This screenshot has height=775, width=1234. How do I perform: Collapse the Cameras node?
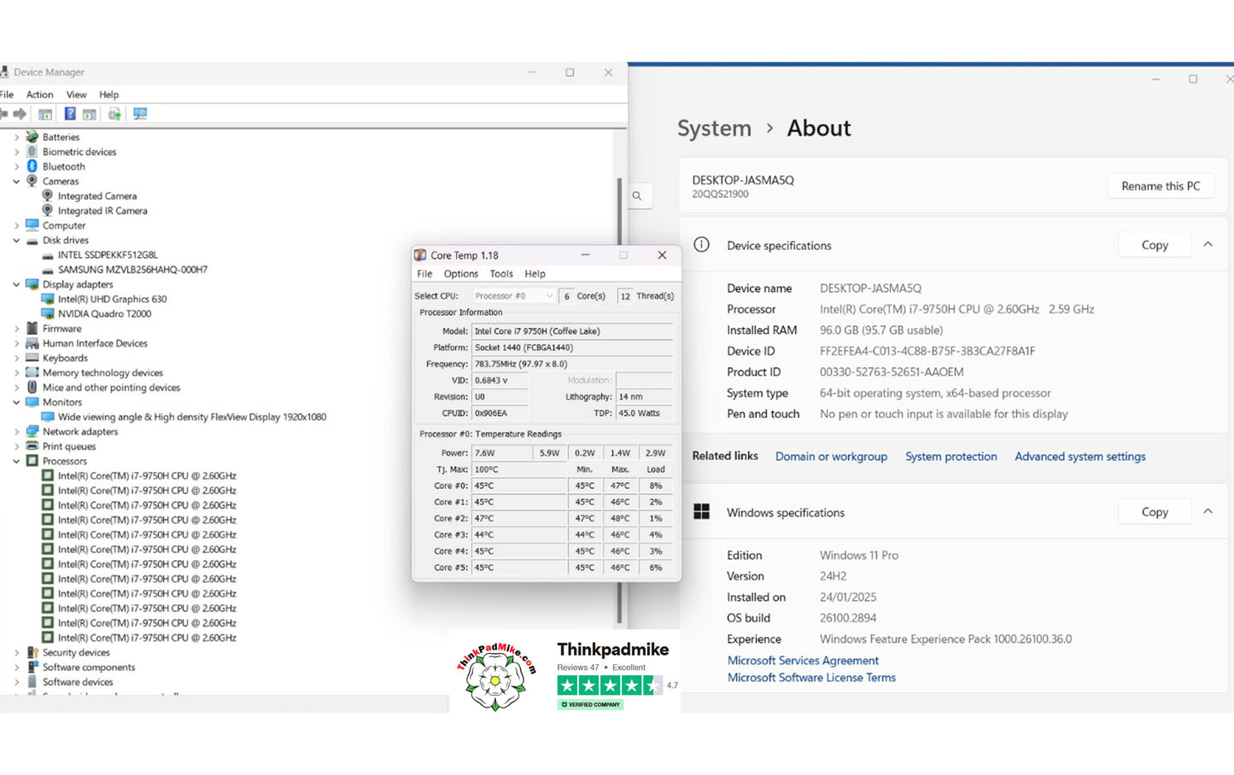click(x=16, y=181)
